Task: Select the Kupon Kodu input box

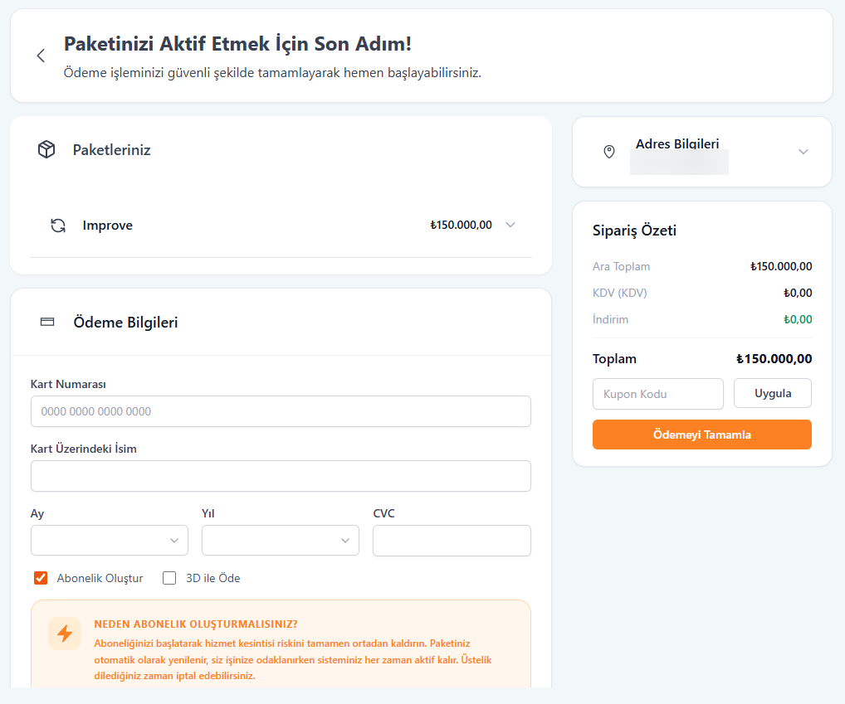Action: tap(657, 394)
